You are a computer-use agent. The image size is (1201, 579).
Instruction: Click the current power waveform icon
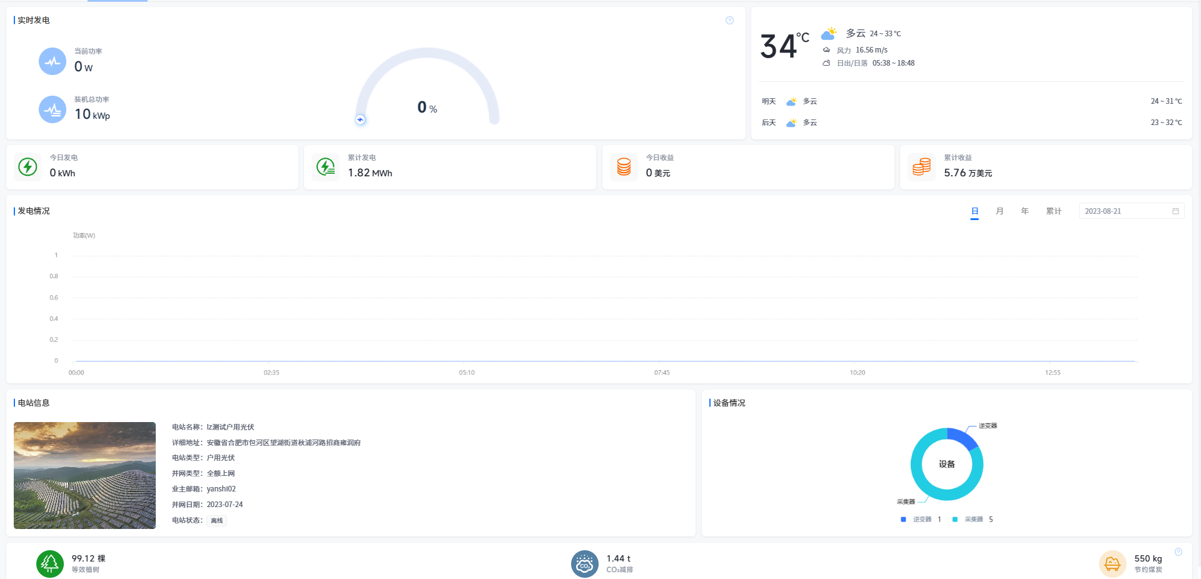click(x=53, y=61)
